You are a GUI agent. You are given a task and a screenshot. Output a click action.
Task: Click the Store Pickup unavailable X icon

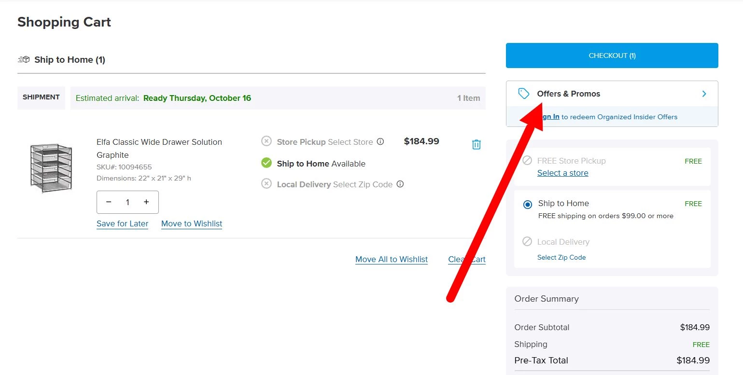pos(266,141)
